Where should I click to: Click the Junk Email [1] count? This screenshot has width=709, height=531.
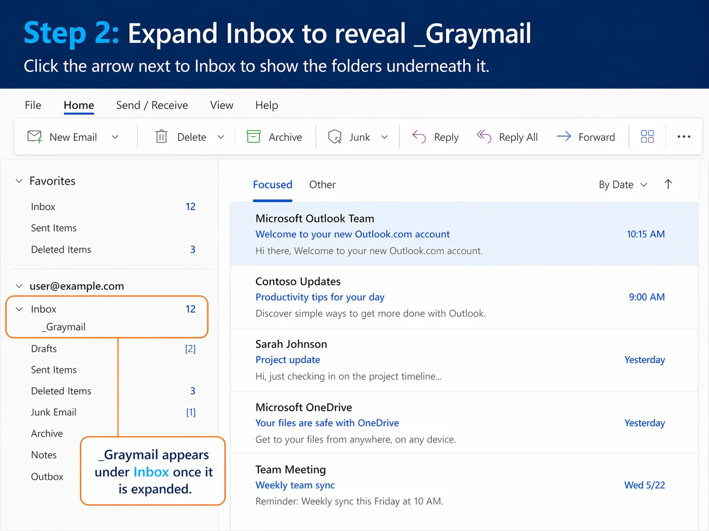click(191, 413)
